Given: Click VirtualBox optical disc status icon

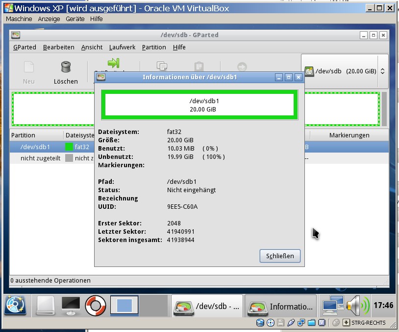Looking at the screenshot, I should pyautogui.click(x=271, y=323).
